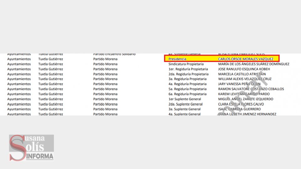This screenshot has width=301, height=169.
Task: Select the highlighted Presidencia cell
Action: pos(177,59)
